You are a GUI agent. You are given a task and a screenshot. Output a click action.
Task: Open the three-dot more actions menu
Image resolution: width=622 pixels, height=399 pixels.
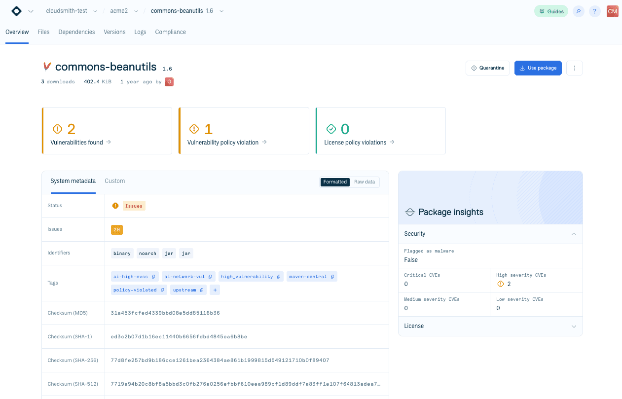tap(575, 68)
